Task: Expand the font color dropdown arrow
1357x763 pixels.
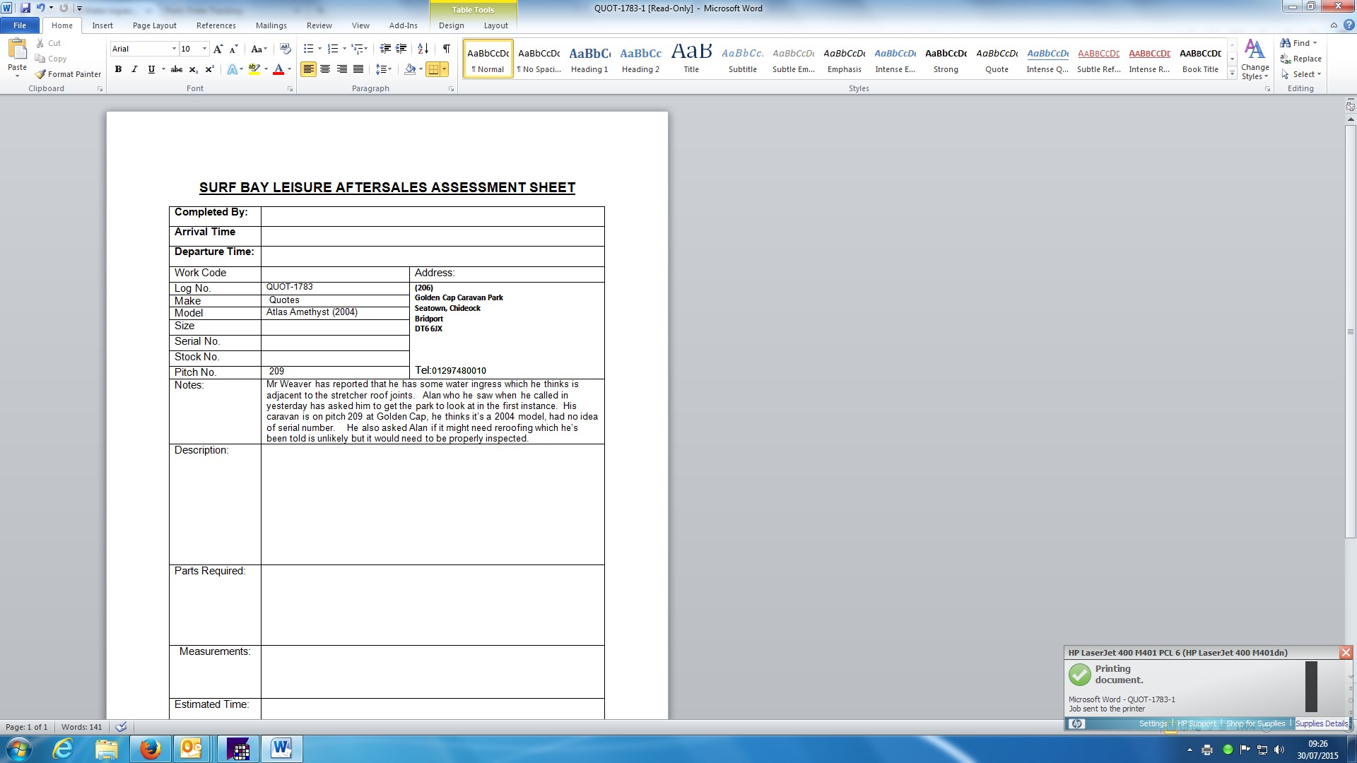Action: pyautogui.click(x=290, y=69)
